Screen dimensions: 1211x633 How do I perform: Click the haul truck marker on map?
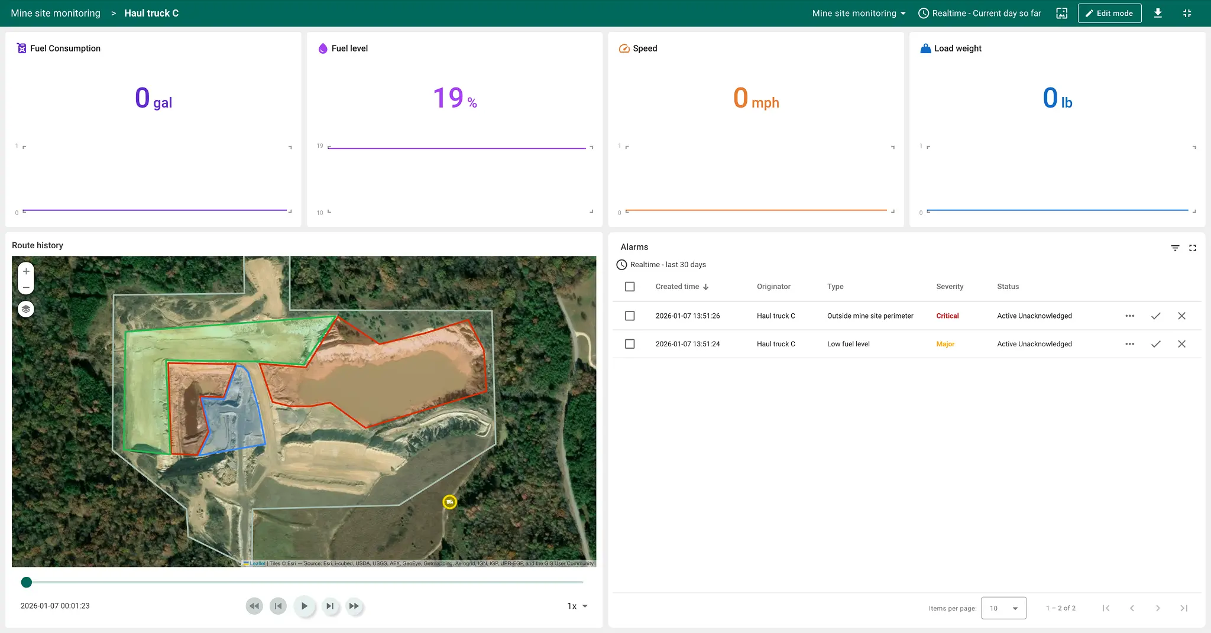449,502
